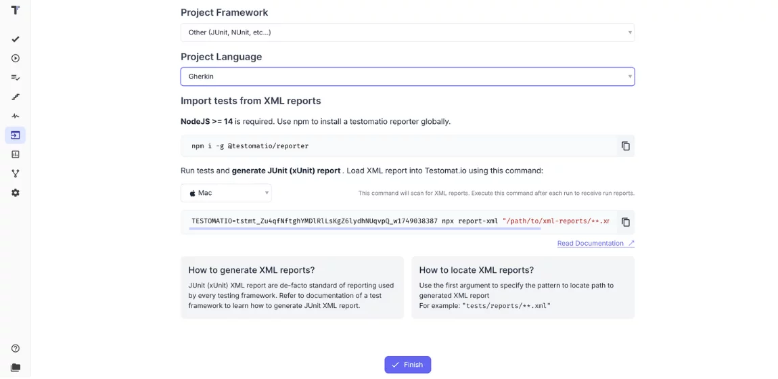The image size is (778, 379).
Task: Open the Pulse activity sidebar icon
Action: tap(15, 116)
